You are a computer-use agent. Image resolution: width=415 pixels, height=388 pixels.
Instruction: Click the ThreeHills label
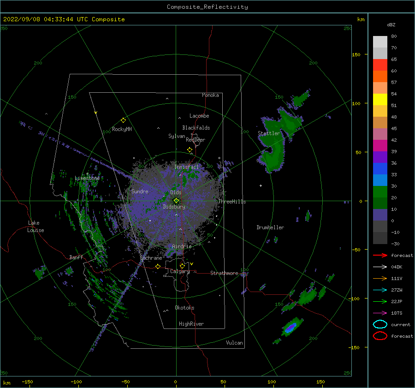click(x=232, y=202)
